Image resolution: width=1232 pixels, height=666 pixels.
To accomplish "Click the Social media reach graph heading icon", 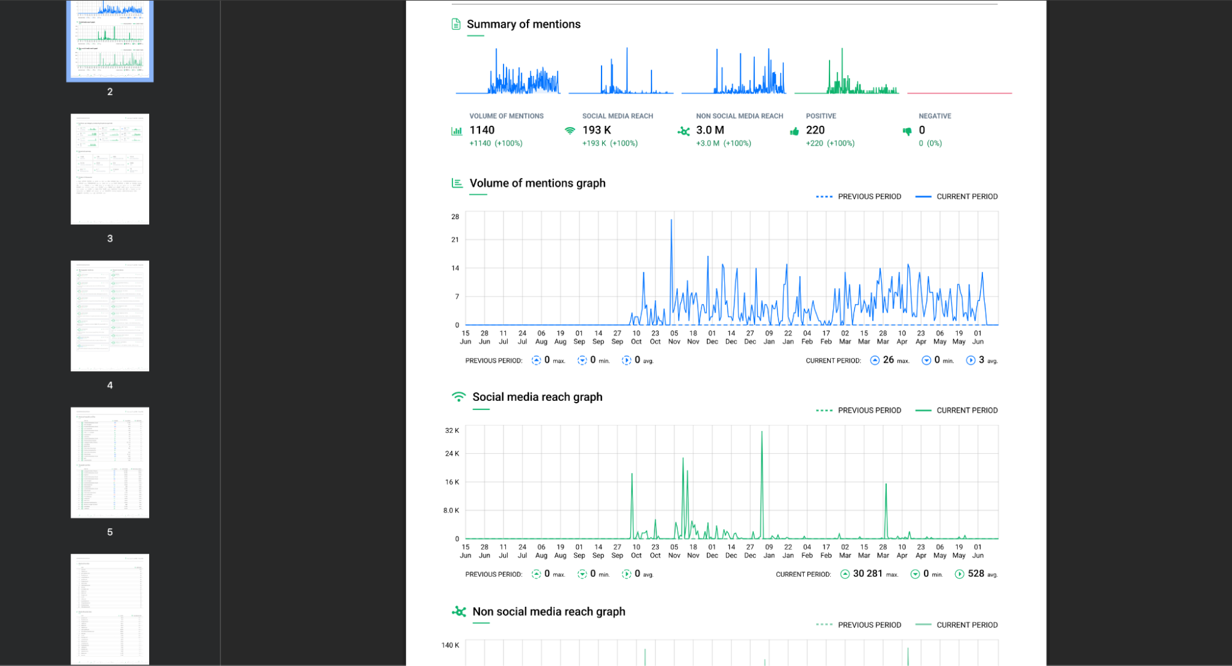I will [459, 397].
